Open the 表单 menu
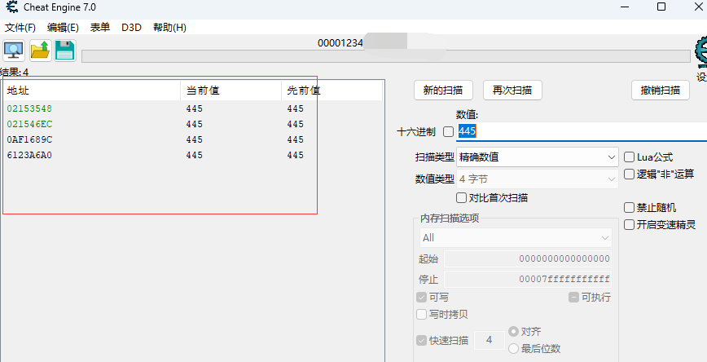Image resolution: width=707 pixels, height=362 pixels. pyautogui.click(x=100, y=28)
